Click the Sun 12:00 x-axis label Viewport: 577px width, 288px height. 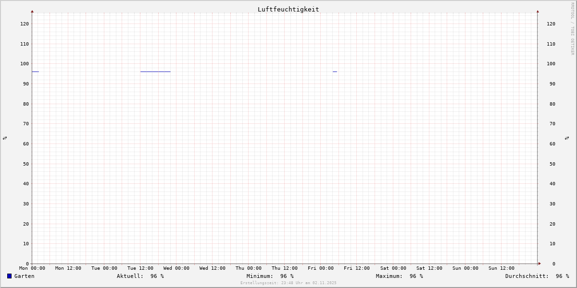pos(501,268)
